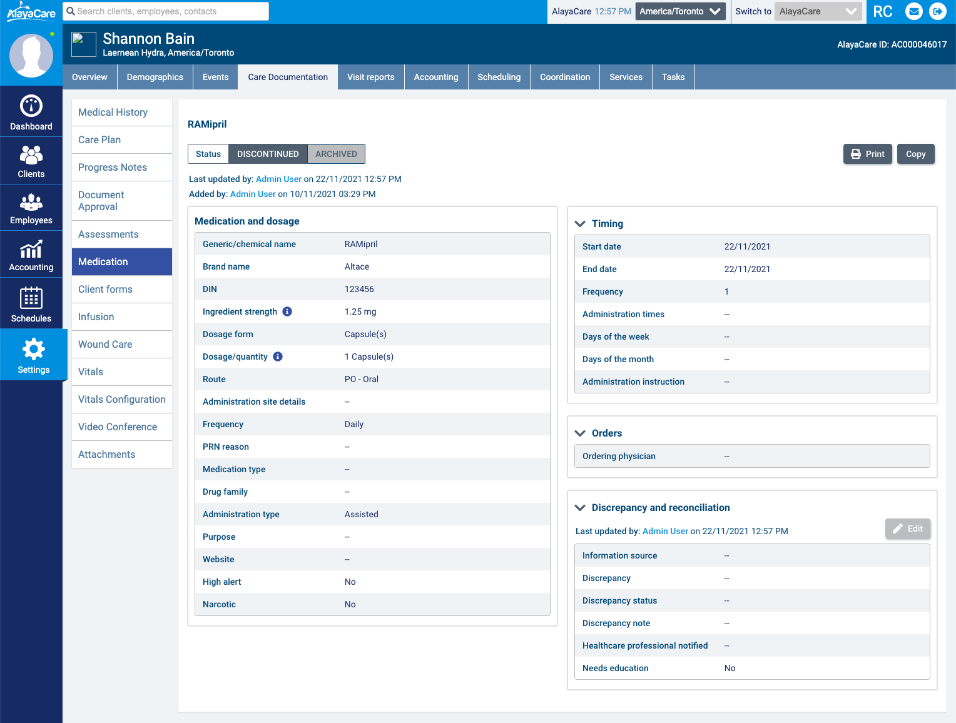Collapse the Orders section chevron
Image resolution: width=956 pixels, height=723 pixels.
(580, 433)
